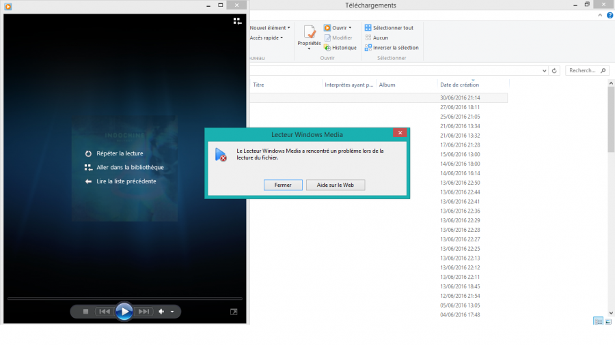Select the row dated 12/06/2016 21:54
Screen dimensions: 615x345
[x=379, y=296]
